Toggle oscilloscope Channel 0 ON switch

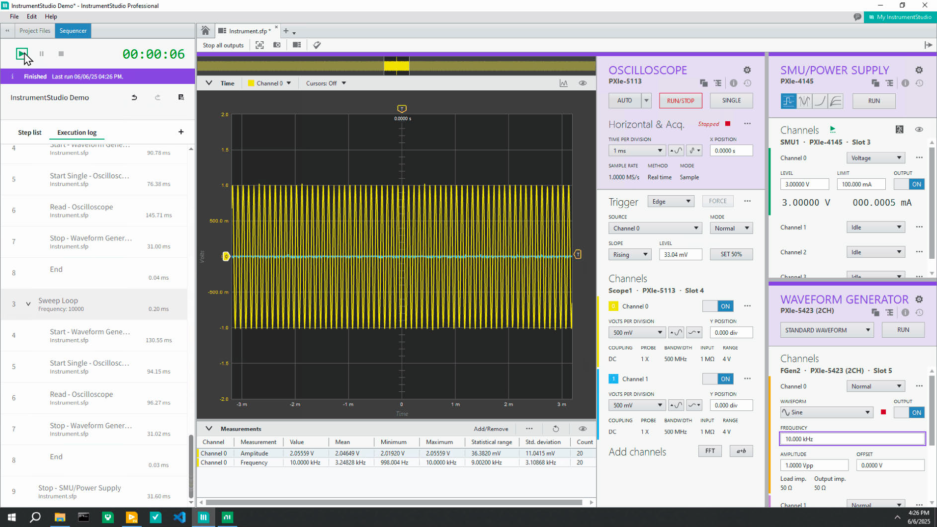point(717,306)
